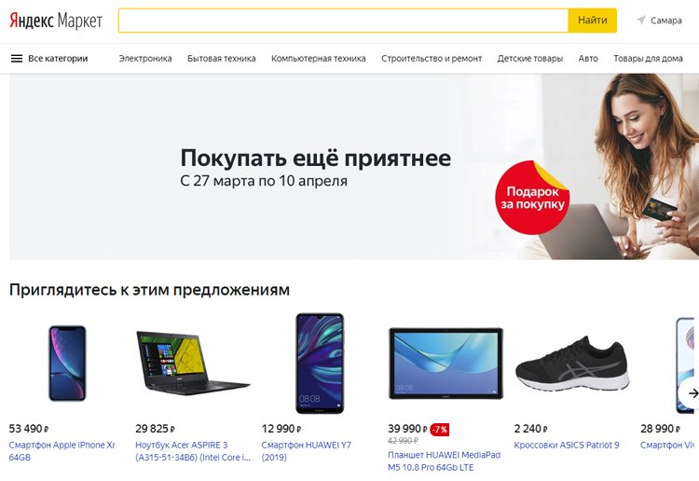Change the city Самара
The width and height of the screenshot is (699, 481).
[x=666, y=21]
